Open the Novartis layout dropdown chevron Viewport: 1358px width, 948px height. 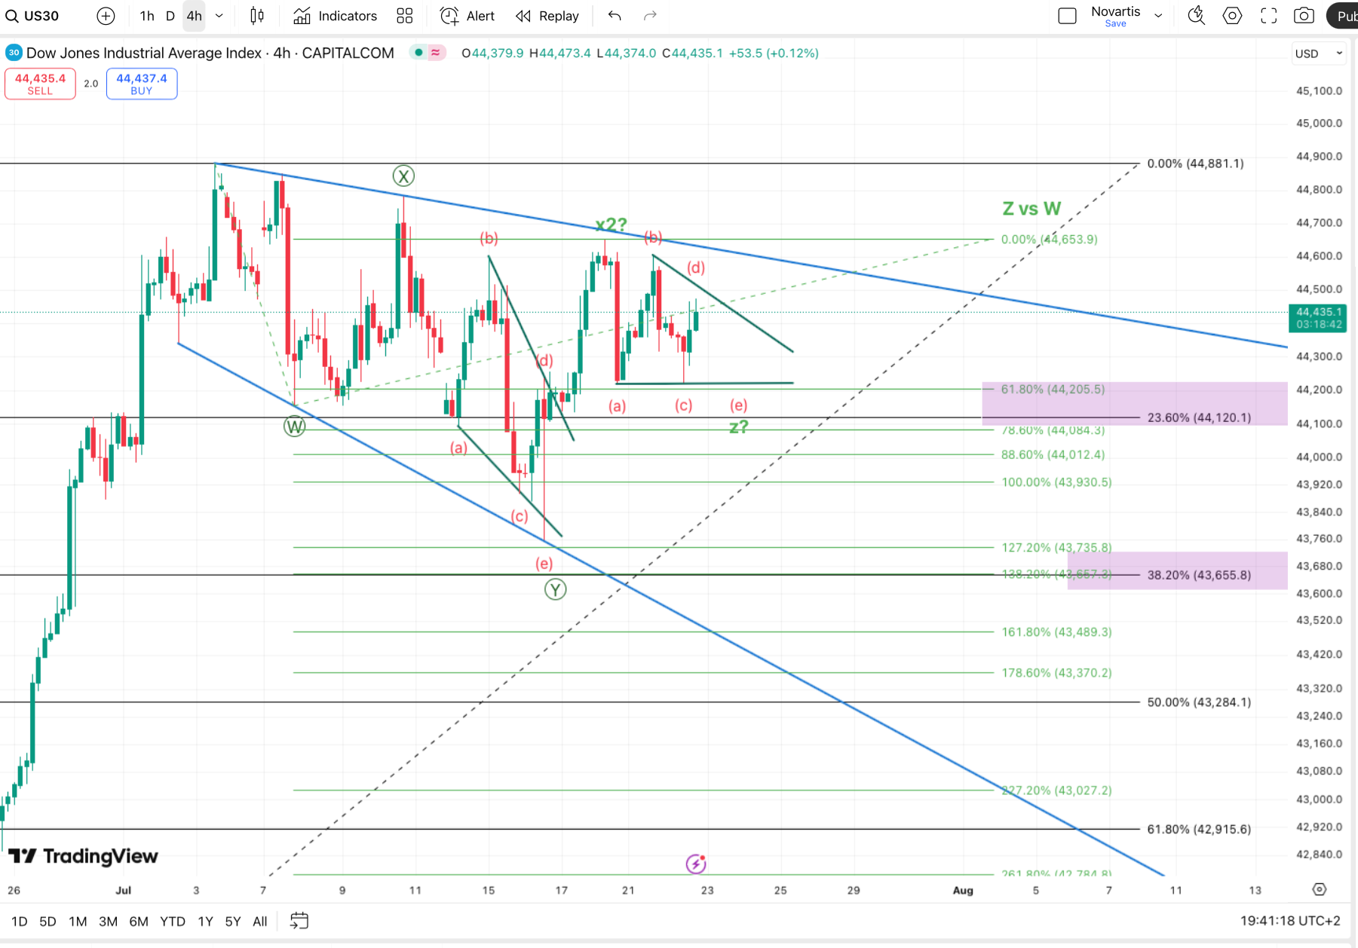pos(1158,16)
